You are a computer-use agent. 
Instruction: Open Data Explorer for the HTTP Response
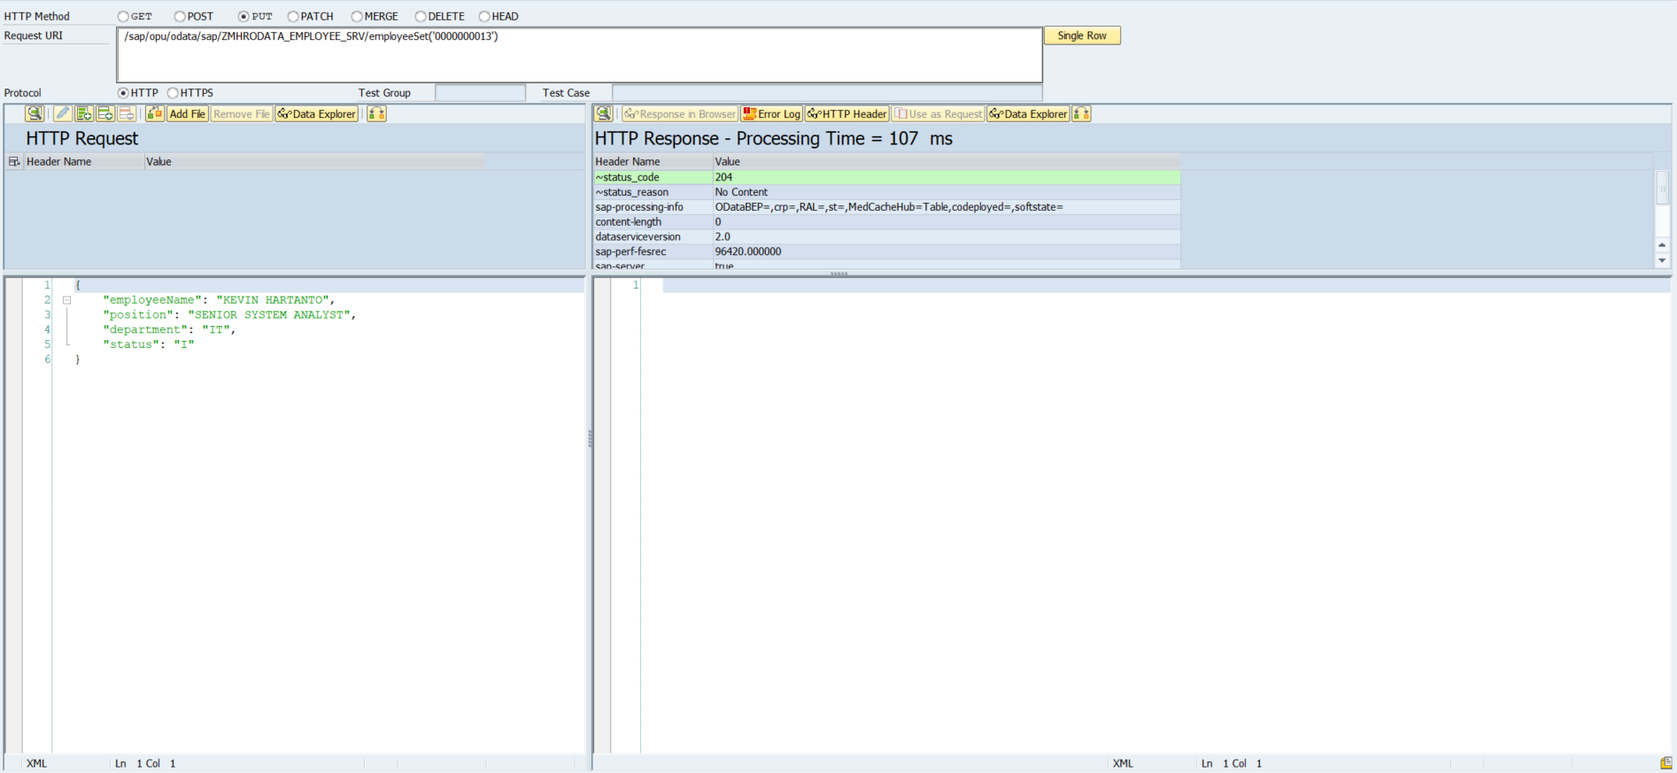click(x=1028, y=113)
